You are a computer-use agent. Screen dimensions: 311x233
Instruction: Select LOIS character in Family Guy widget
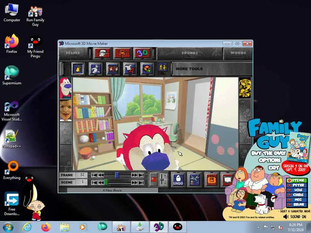[x=297, y=190]
